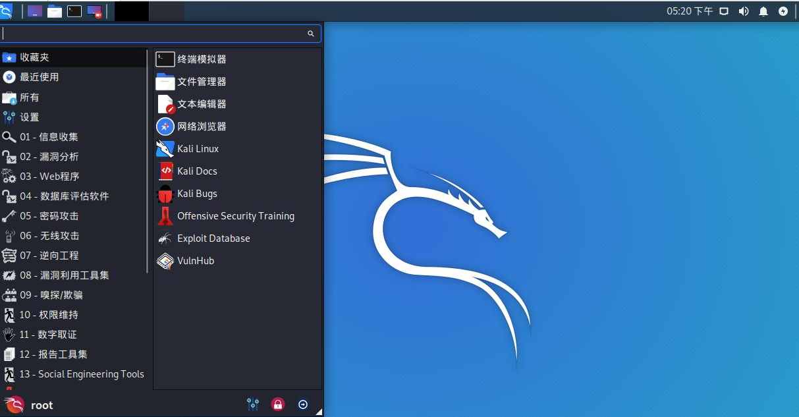Launch 文件管理器 file manager

coord(237,82)
